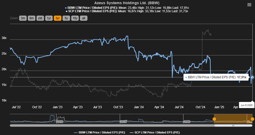Image resolution: width=255 pixels, height=135 pixels.
Task: Click left orange navigator range handle
Action: 214,119
